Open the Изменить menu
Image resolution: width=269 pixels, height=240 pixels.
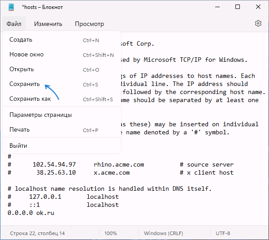coord(48,24)
